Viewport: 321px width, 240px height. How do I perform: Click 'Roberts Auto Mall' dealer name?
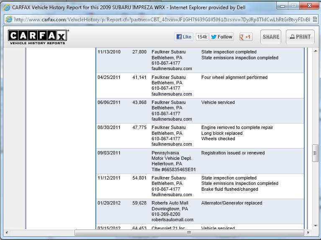[170, 203]
